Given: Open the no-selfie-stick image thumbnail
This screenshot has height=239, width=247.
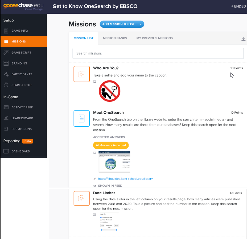Looking at the screenshot, I should pyautogui.click(x=109, y=91).
